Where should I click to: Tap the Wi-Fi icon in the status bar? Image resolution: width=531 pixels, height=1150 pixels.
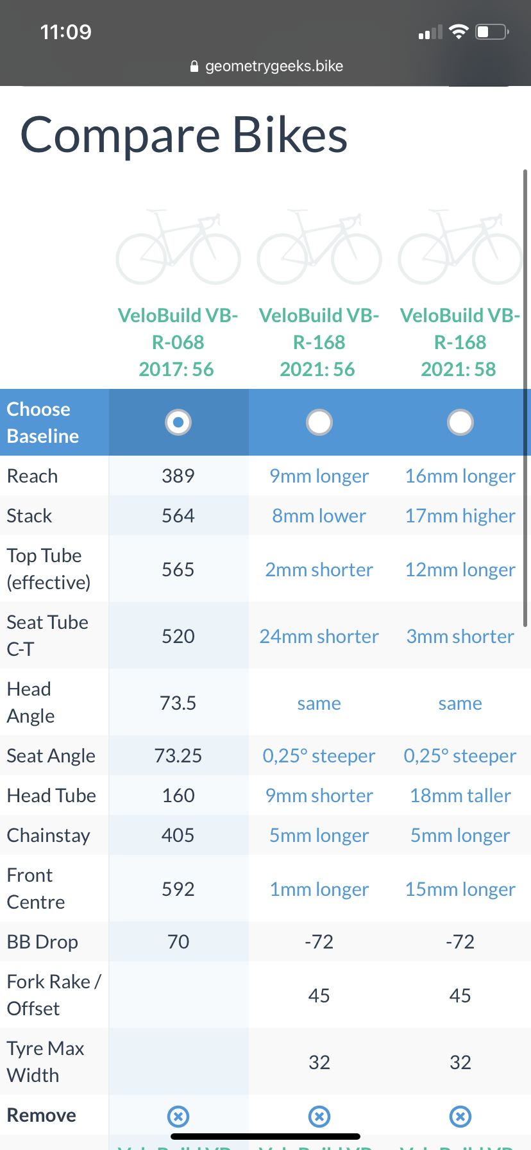(459, 32)
